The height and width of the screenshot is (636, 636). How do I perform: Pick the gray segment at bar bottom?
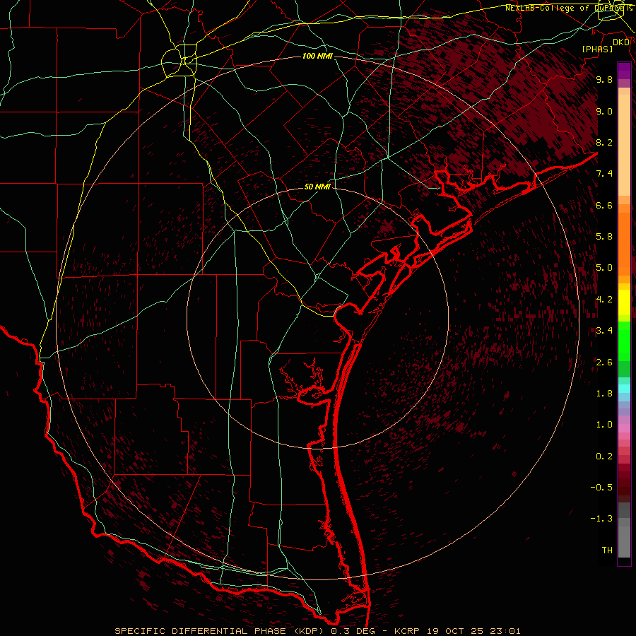(x=624, y=542)
